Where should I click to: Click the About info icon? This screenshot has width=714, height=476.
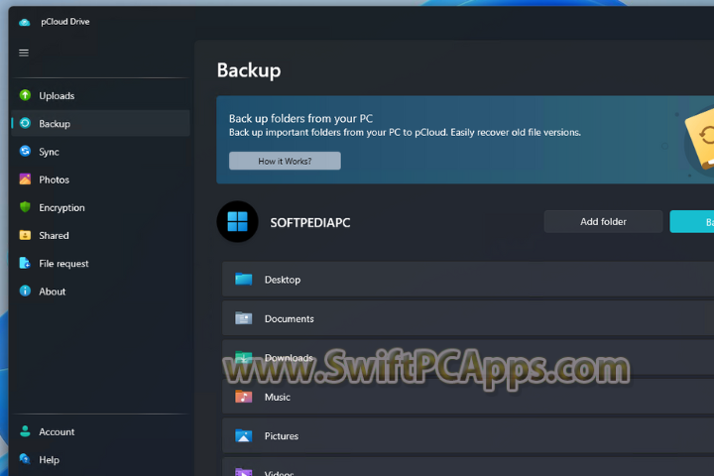25,292
